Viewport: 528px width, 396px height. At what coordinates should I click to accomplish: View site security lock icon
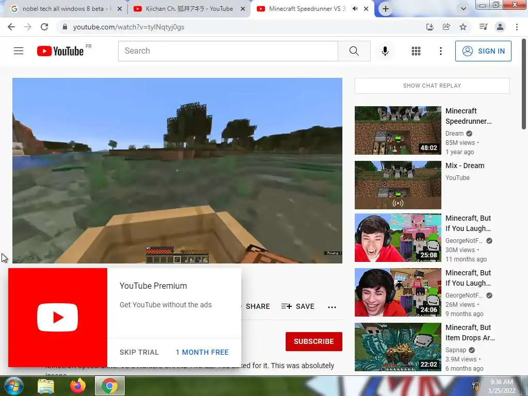point(65,27)
